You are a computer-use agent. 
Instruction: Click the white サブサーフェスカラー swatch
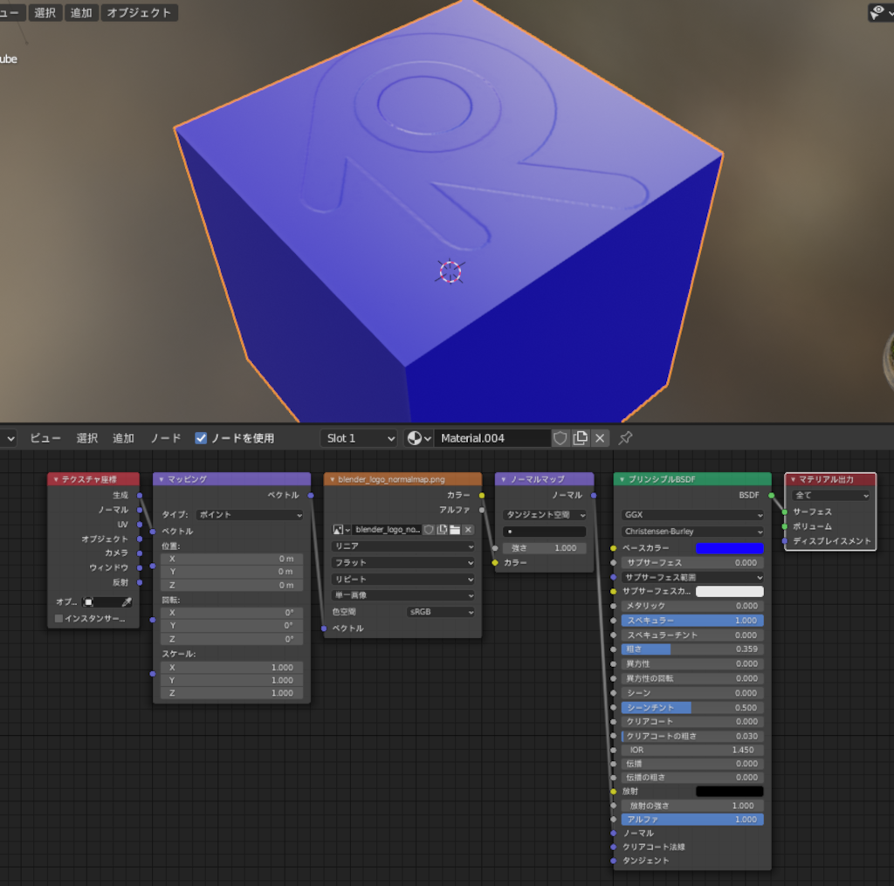tap(730, 591)
